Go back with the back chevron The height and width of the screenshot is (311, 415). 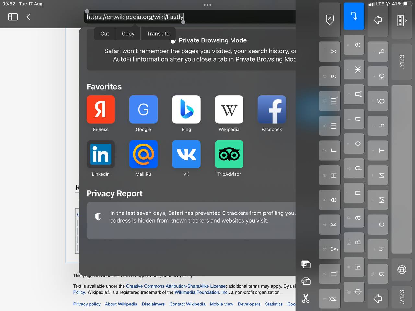pos(28,17)
